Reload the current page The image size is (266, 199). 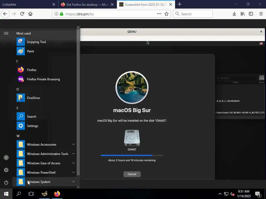click(x=22, y=14)
